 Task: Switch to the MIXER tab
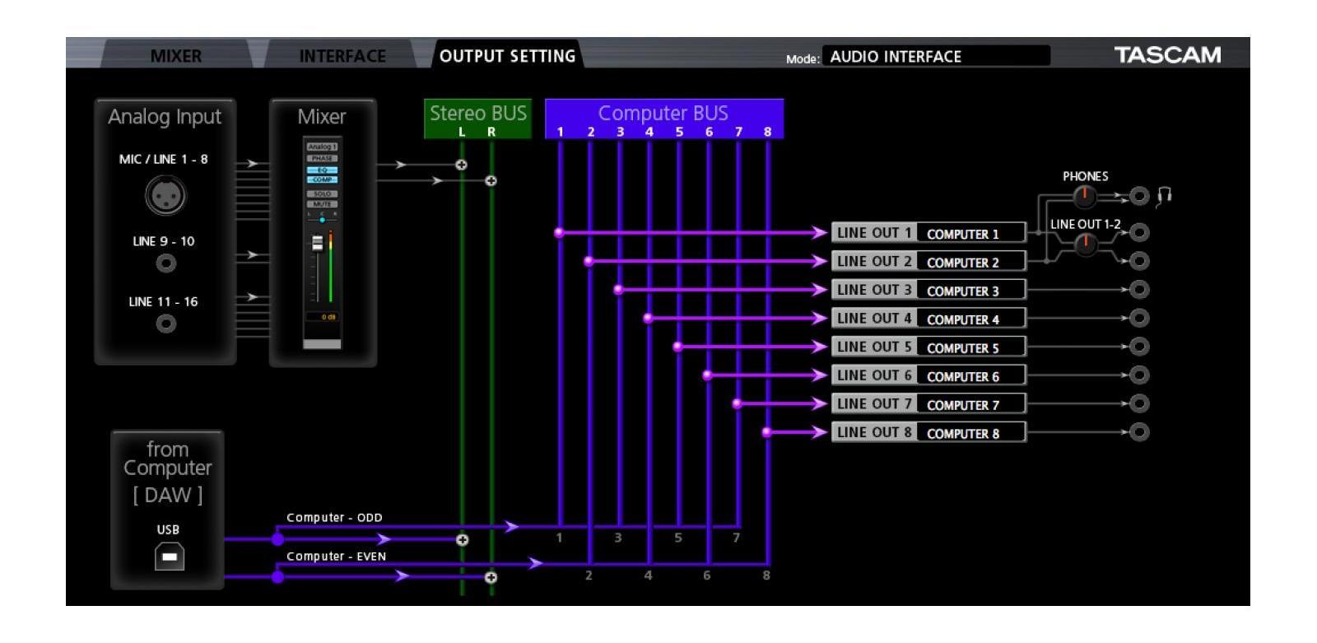(x=175, y=56)
